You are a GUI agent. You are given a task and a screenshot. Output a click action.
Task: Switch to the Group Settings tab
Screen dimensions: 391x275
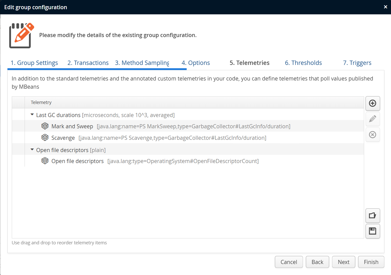point(34,63)
